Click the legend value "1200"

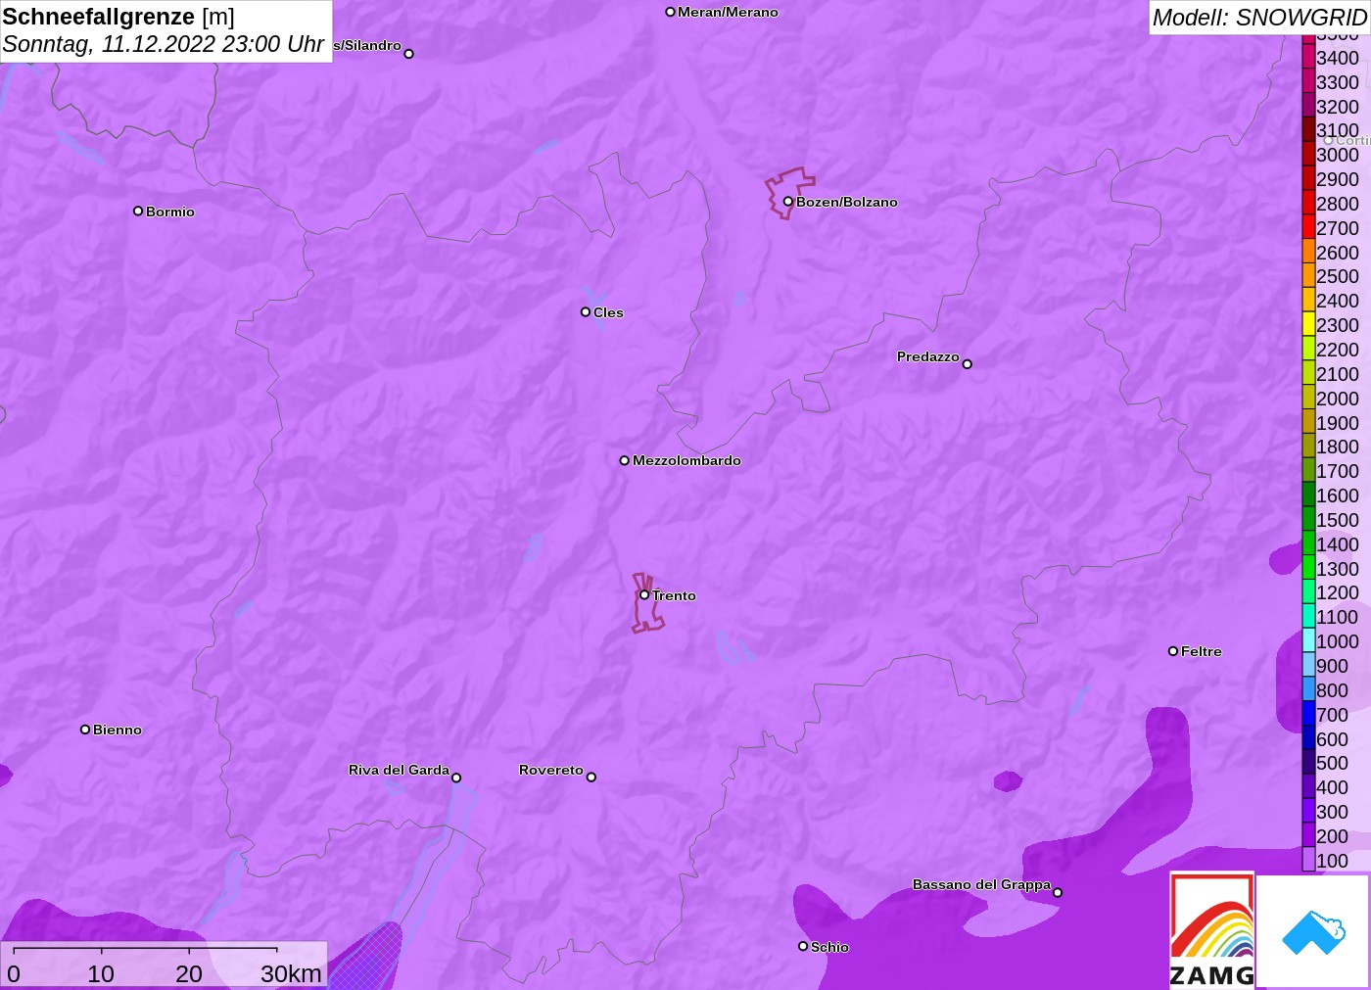[x=1338, y=592]
